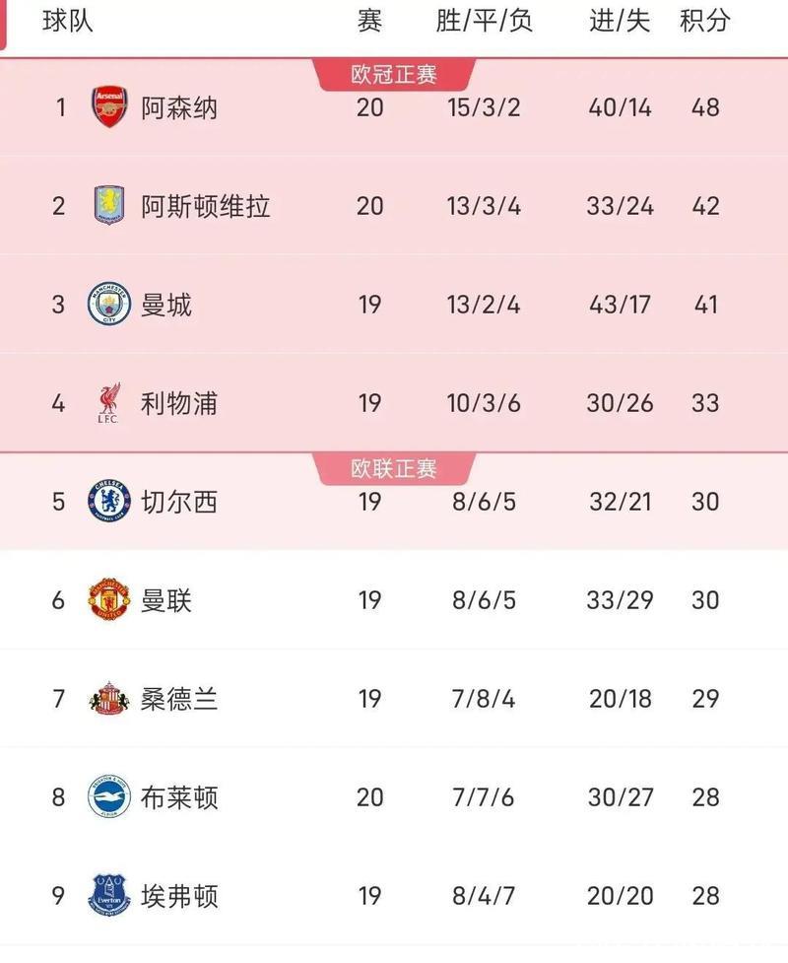Screen dimensions: 788x963
Task: Click the Everton club crest icon
Action: 109,895
